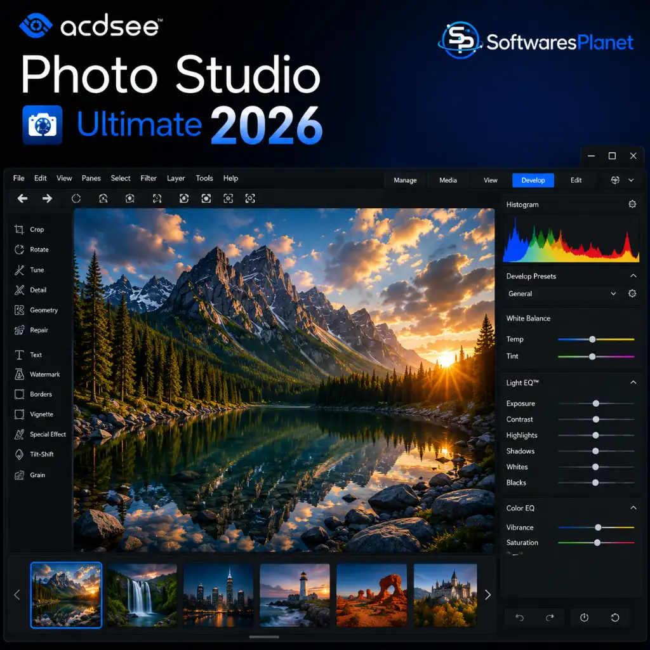Choose the Tune tool

(29, 270)
